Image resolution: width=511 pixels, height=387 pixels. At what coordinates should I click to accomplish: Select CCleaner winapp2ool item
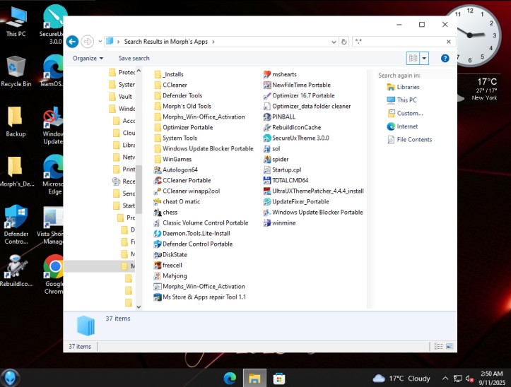click(187, 191)
